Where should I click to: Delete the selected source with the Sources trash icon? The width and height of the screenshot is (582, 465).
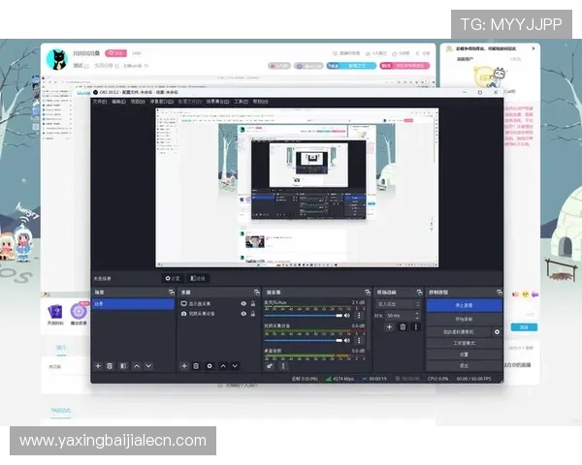tap(196, 366)
